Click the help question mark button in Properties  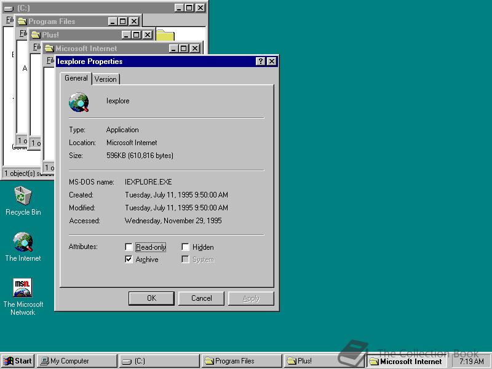click(260, 61)
